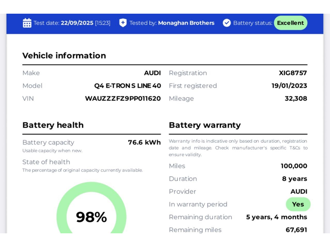Click the remaining duration 5 years, 4 months
330x247 pixels.
(x=277, y=217)
